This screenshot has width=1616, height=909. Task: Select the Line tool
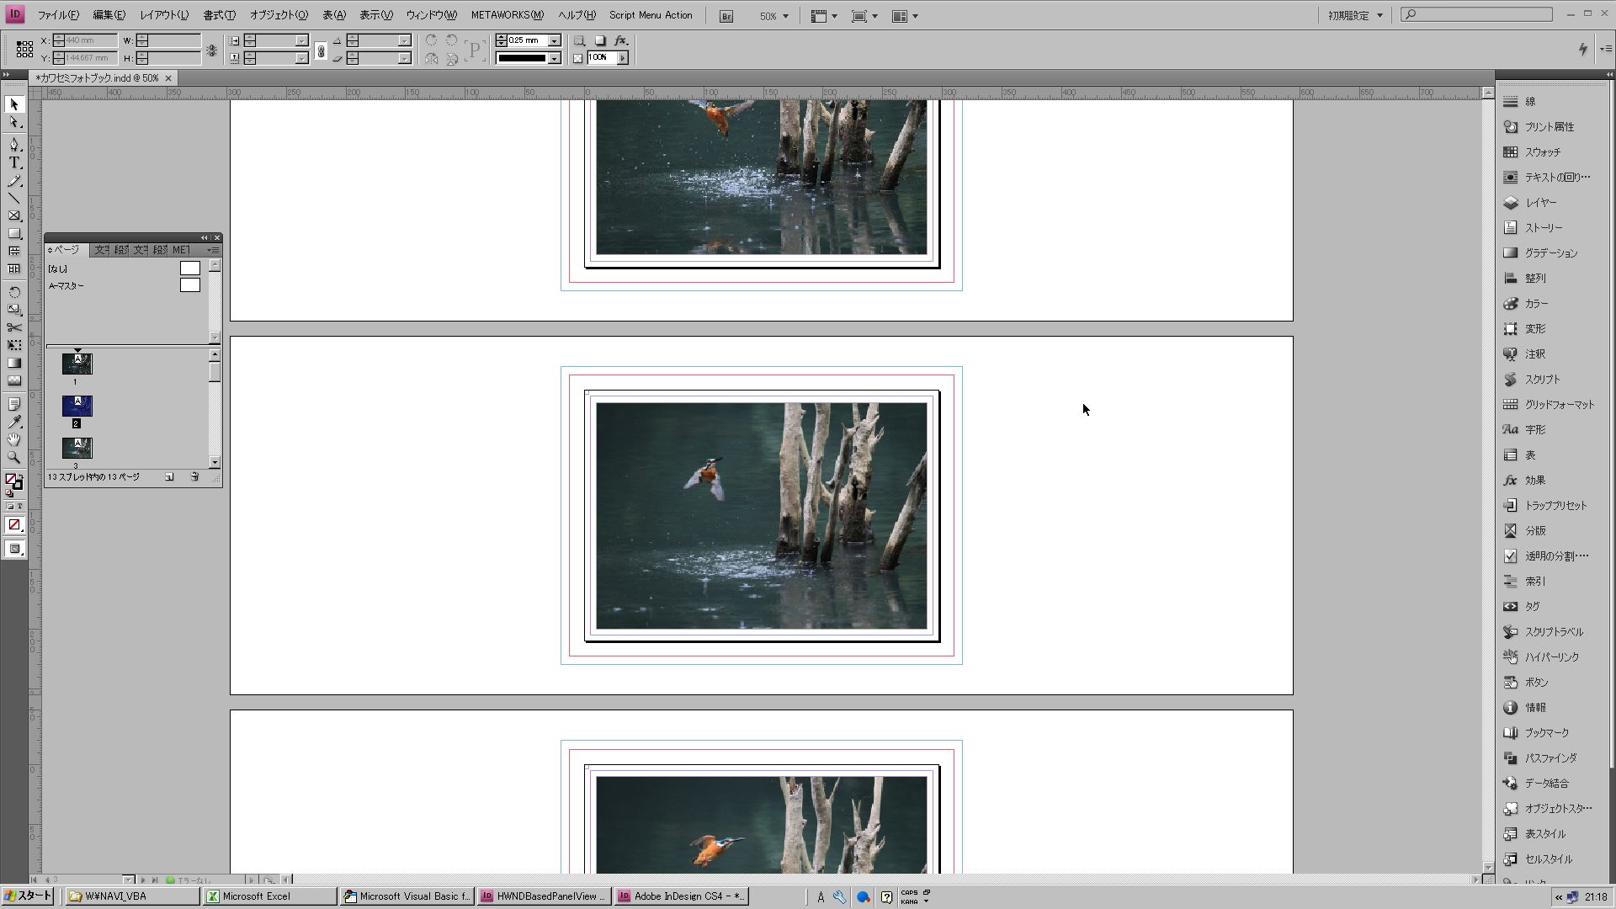(14, 198)
